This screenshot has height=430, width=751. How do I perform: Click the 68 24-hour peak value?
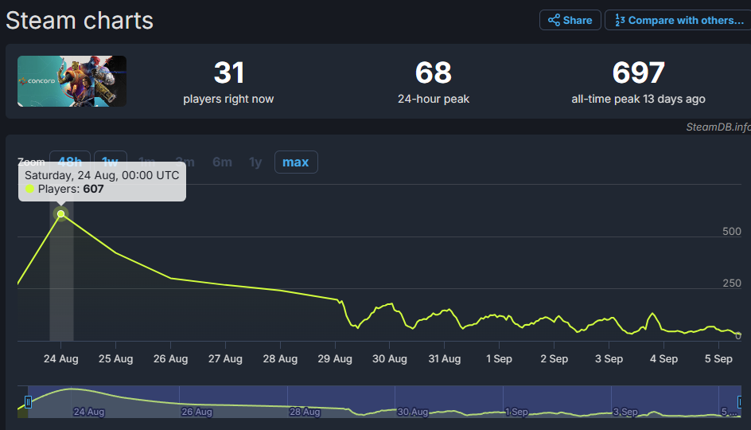(434, 72)
